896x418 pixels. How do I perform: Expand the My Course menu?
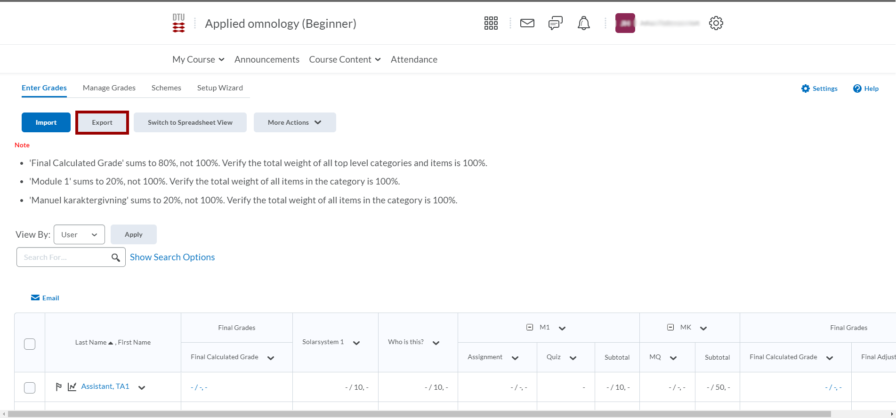pos(198,59)
